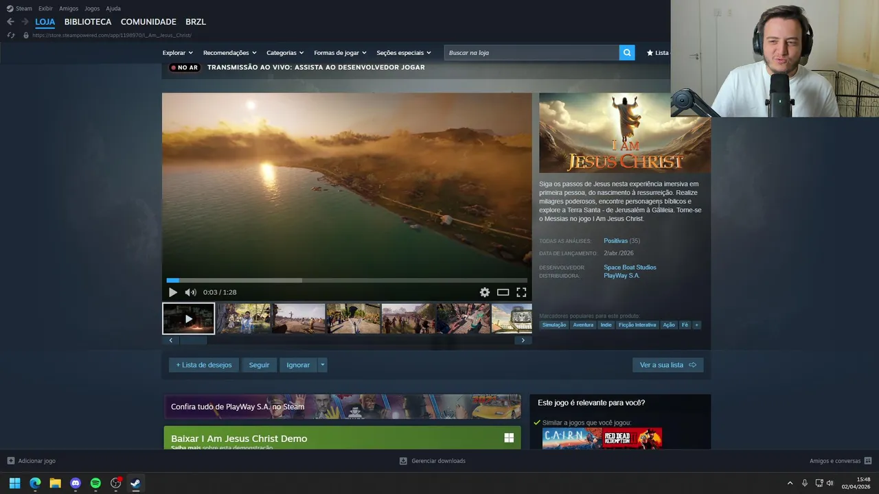
Task: Click the magnifier search button
Action: 627,53
